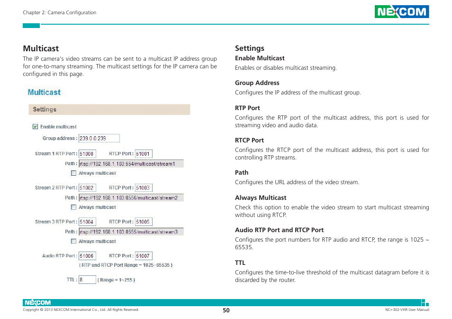Viewport: 452px width, 319px height.
Task: Click 'NCr-302-VHR User Manual' footer text
Action: 407,310
